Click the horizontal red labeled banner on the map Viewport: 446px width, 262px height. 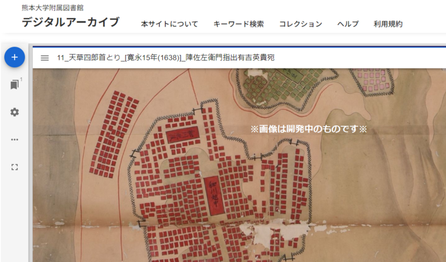[182, 136]
